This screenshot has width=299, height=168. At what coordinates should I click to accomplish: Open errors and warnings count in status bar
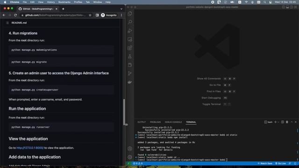point(138,163)
